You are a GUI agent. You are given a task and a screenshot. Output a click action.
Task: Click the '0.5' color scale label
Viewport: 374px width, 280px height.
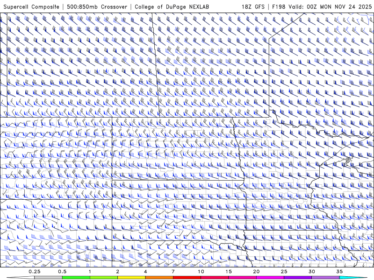62,272
